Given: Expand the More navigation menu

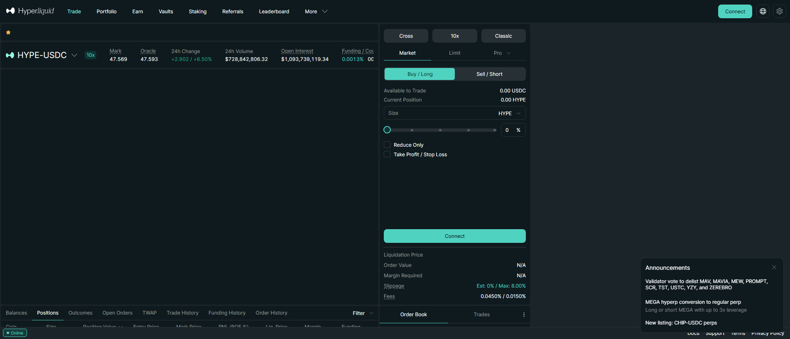Looking at the screenshot, I should [316, 12].
